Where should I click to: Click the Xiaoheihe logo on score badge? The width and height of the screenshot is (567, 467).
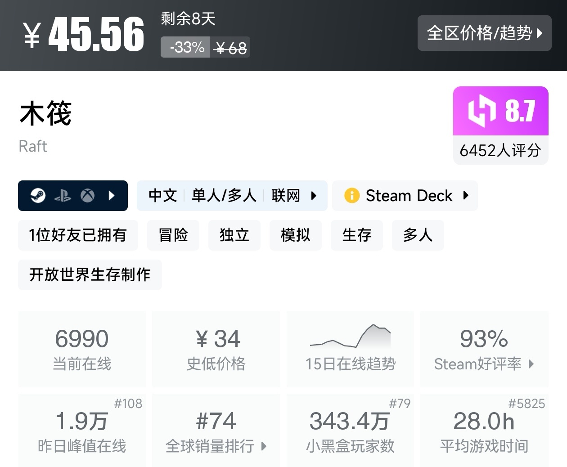481,111
